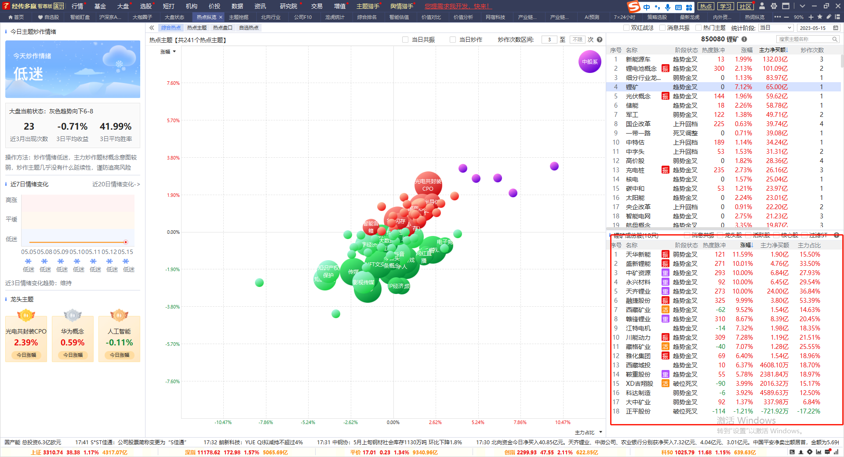Collapse the left panel with double-chevron icon
Viewport: 844px width, 457px height.
(152, 28)
